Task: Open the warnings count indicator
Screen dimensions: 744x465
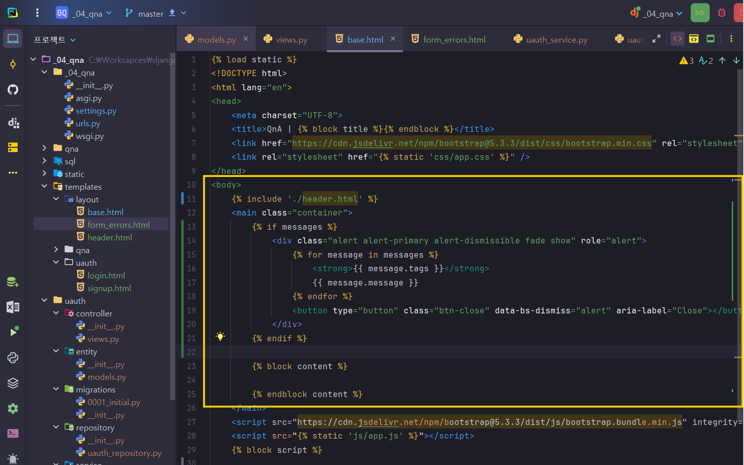Action: coord(687,61)
